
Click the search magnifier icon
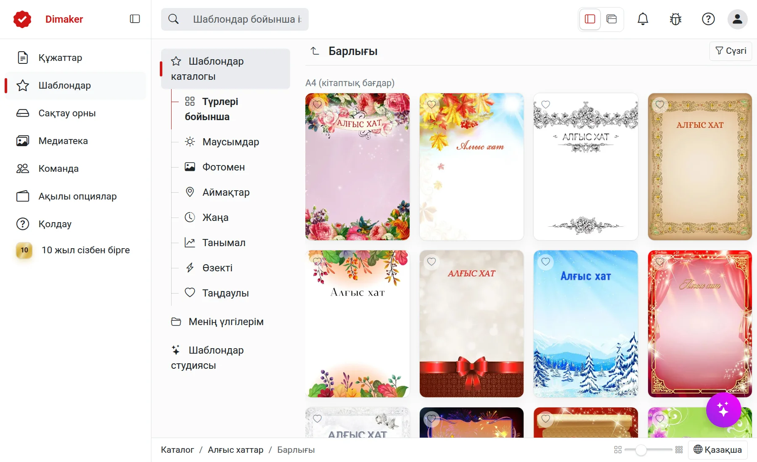[173, 19]
